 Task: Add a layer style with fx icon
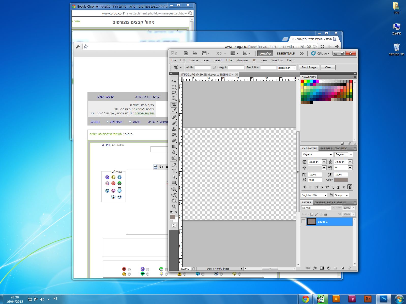click(x=315, y=268)
